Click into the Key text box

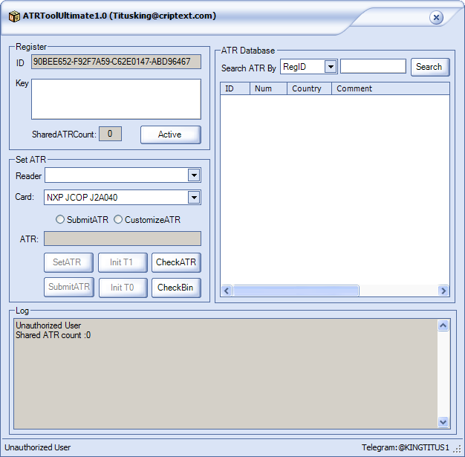point(116,99)
